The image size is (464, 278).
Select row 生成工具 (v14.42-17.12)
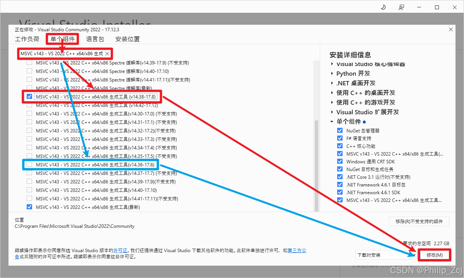97,105
